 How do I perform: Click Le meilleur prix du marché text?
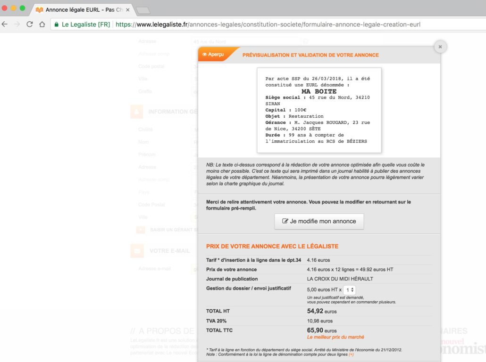click(x=335, y=337)
